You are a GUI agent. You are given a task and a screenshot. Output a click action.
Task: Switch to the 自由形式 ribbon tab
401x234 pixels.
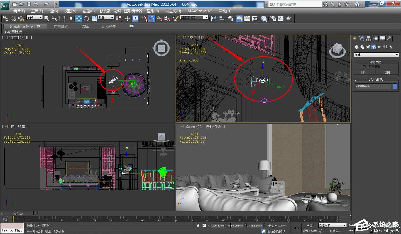(x=61, y=26)
